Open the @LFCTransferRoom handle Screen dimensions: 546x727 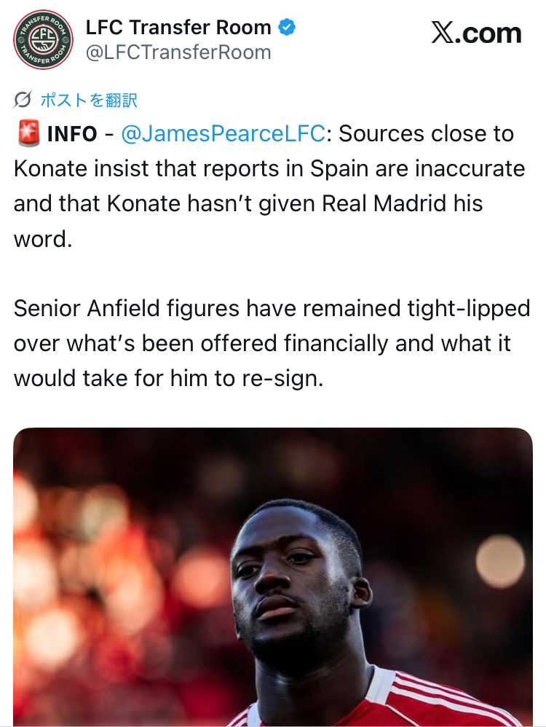click(178, 52)
